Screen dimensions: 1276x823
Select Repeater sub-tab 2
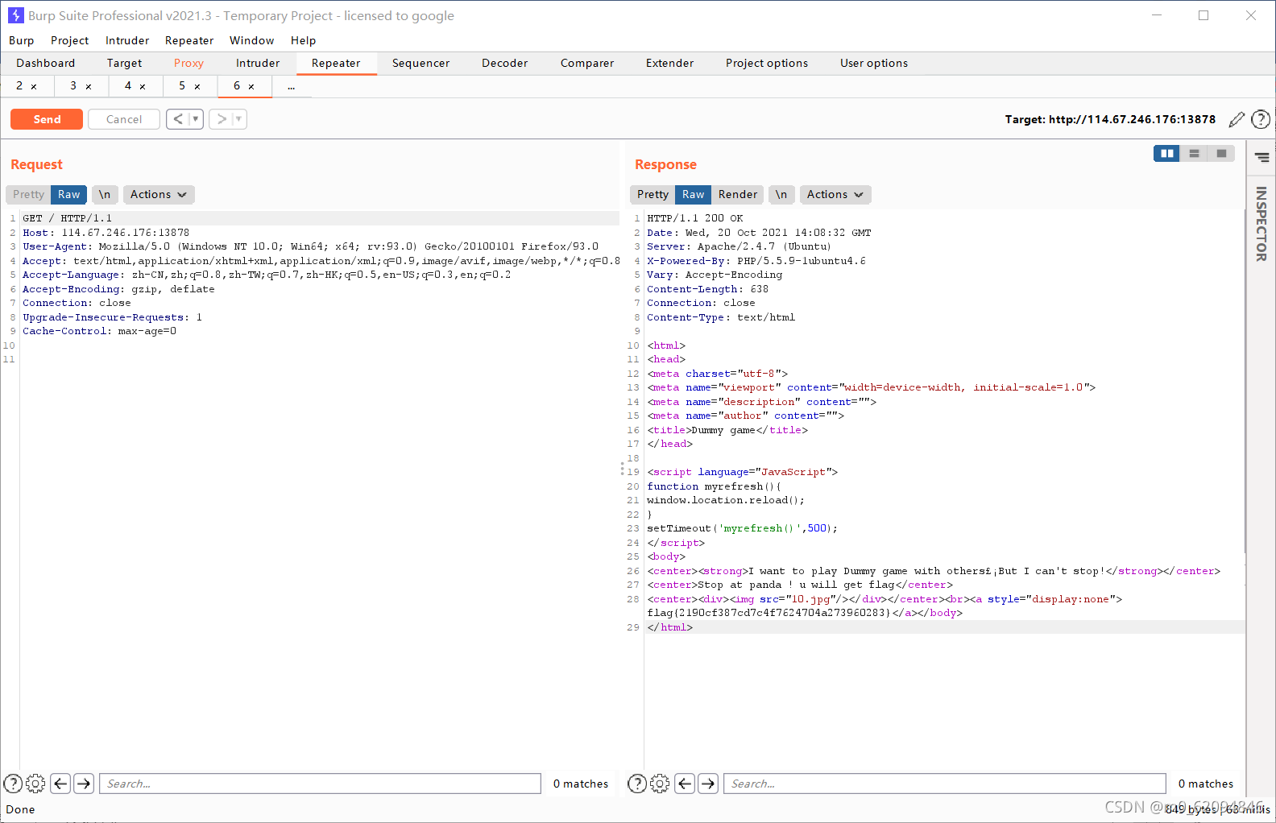(x=19, y=85)
